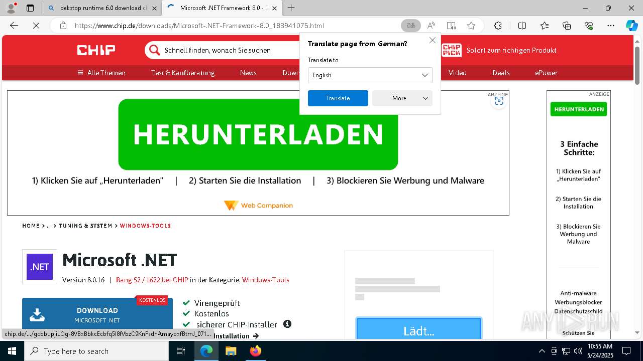This screenshot has width=643, height=361.
Task: Show hidden tray icons chevron
Action: [x=542, y=351]
